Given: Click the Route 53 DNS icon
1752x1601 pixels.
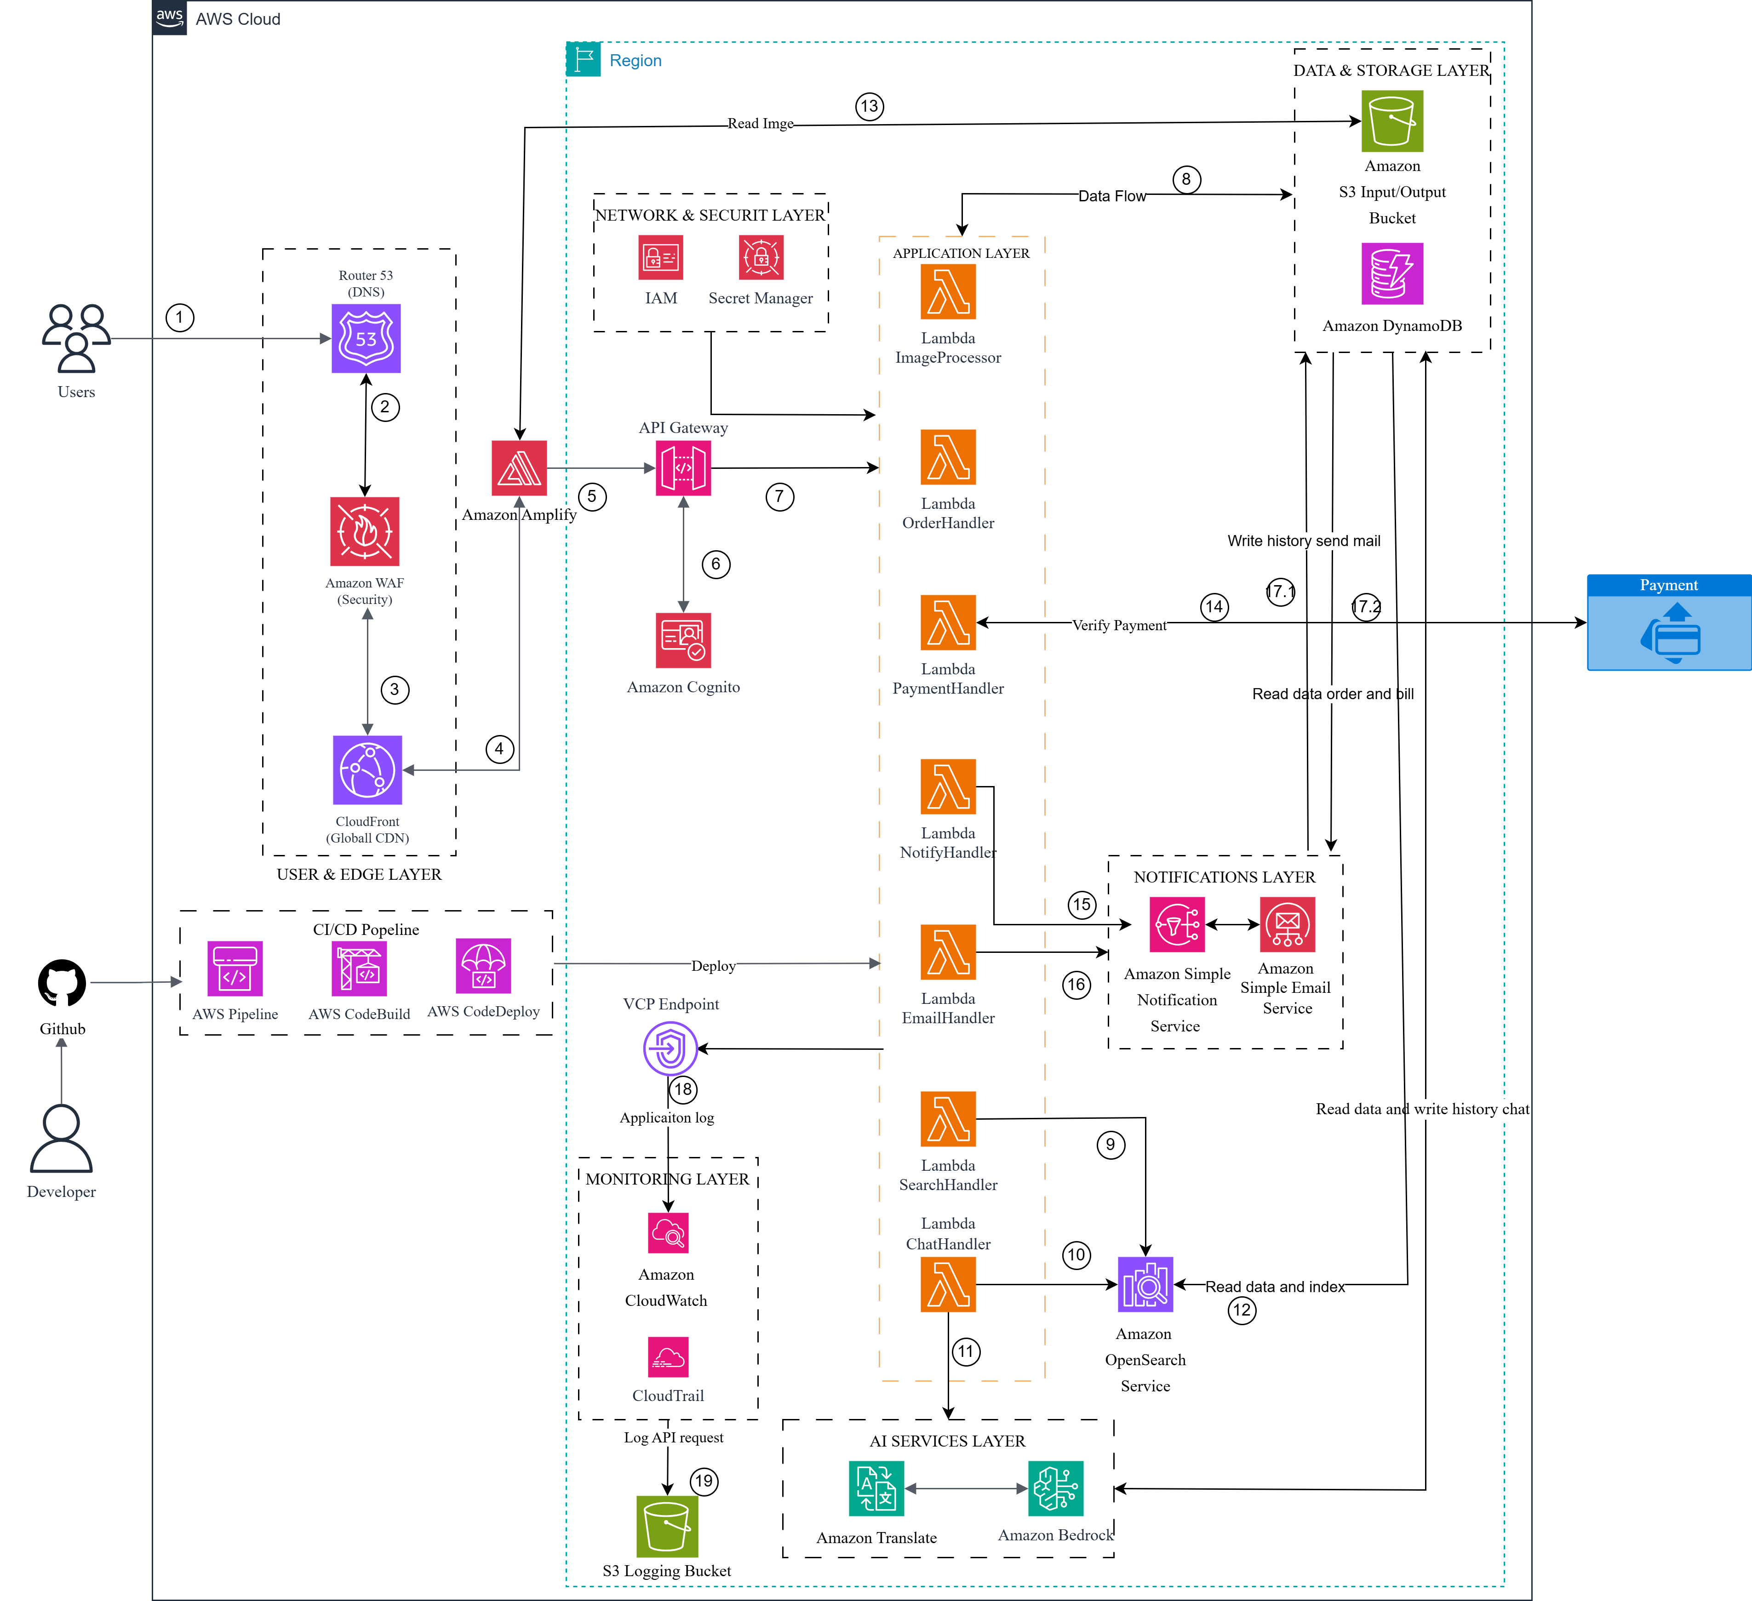Looking at the screenshot, I should tap(366, 338).
